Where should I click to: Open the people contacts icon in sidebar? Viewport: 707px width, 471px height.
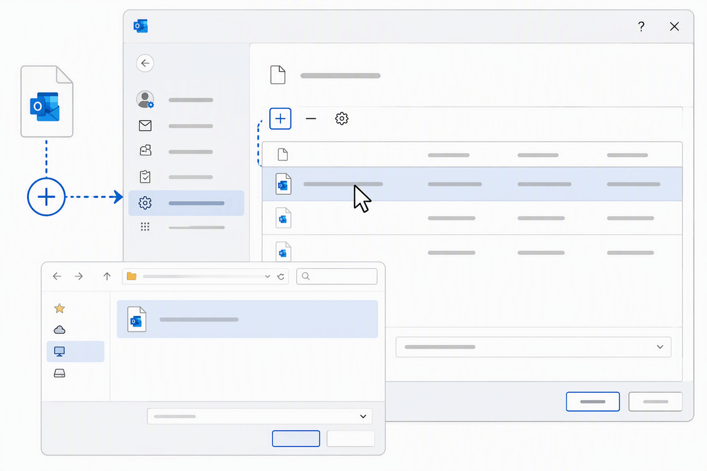[145, 151]
